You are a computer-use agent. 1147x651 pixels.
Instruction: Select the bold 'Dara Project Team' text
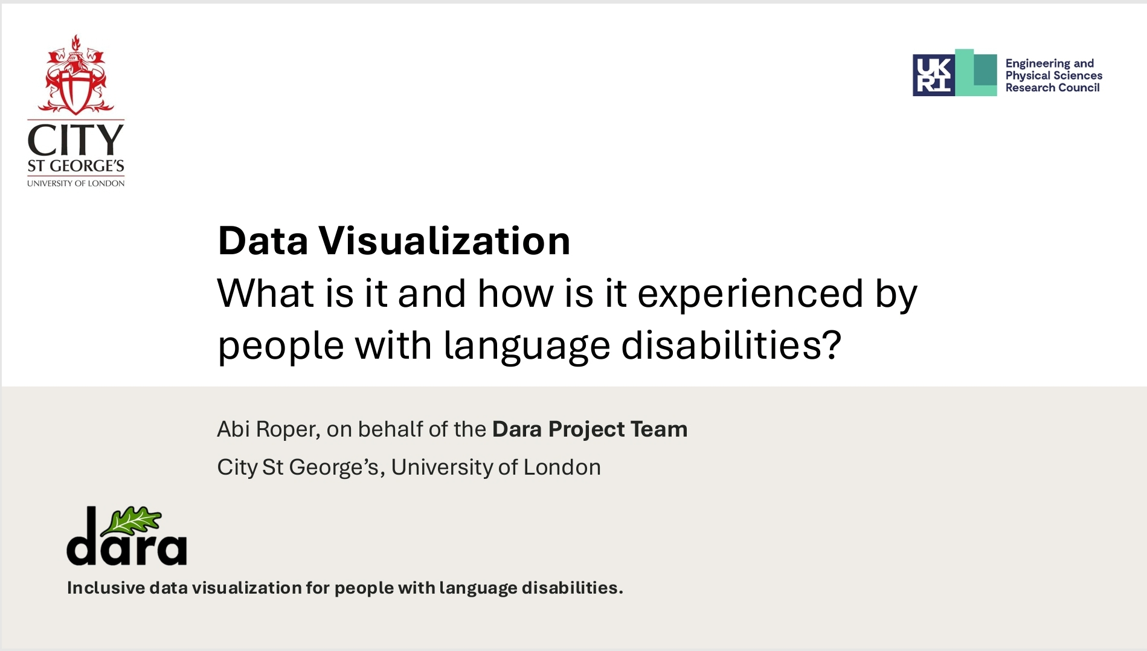[590, 429]
